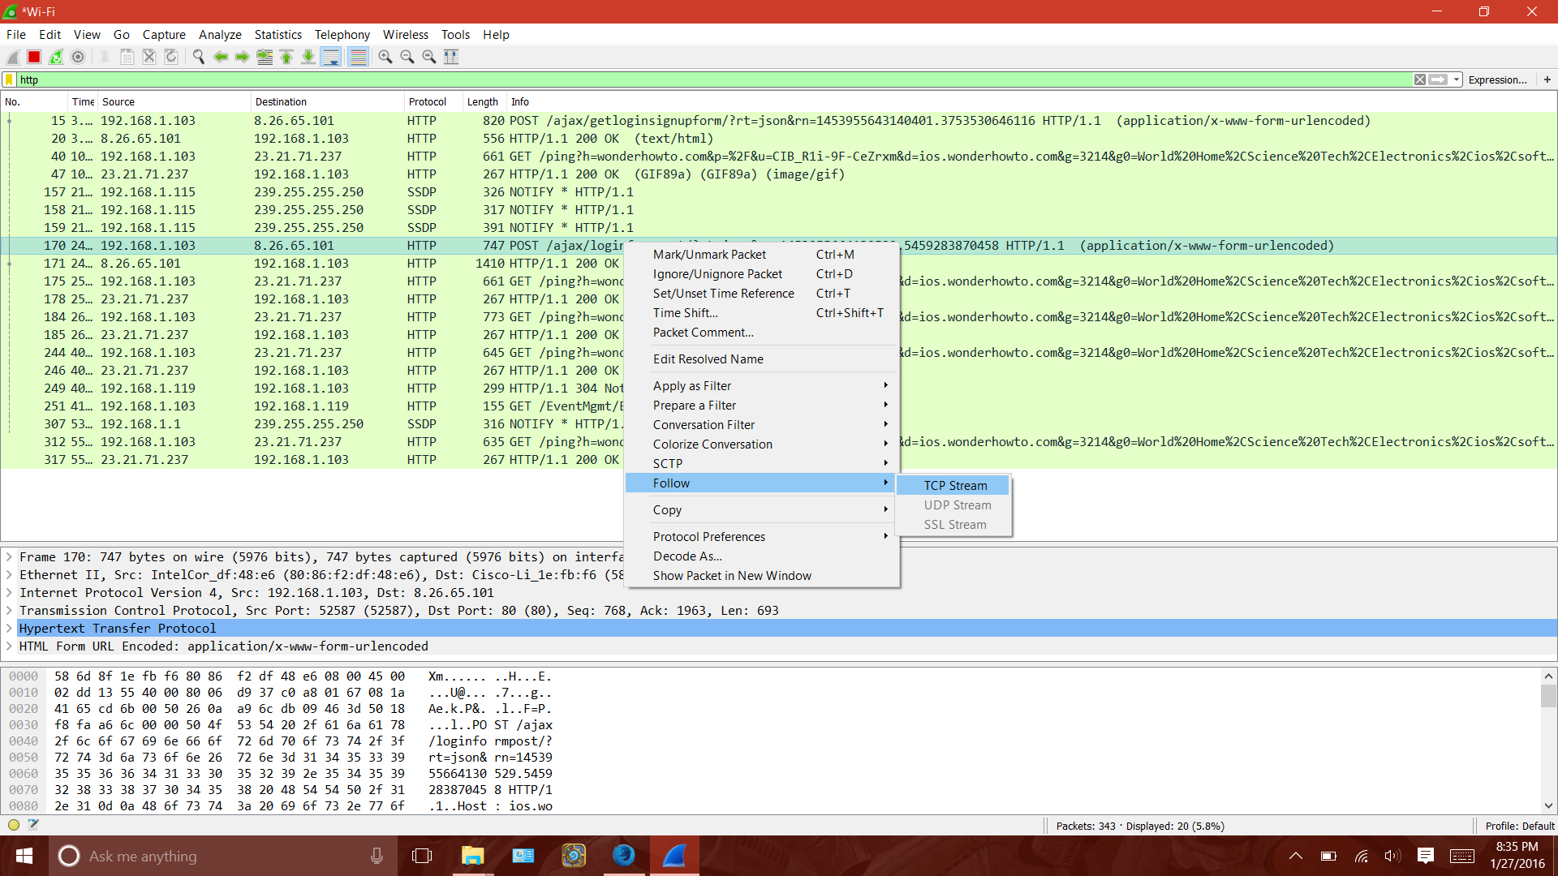Start a new live capture
This screenshot has width=1558, height=876.
tap(12, 57)
